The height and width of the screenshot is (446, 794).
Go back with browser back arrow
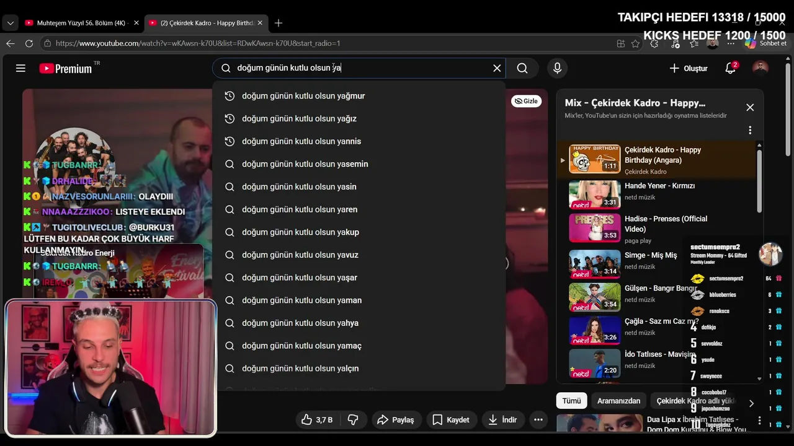pos(11,43)
